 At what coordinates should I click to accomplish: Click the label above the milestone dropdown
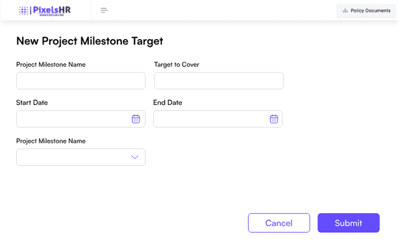click(51, 141)
